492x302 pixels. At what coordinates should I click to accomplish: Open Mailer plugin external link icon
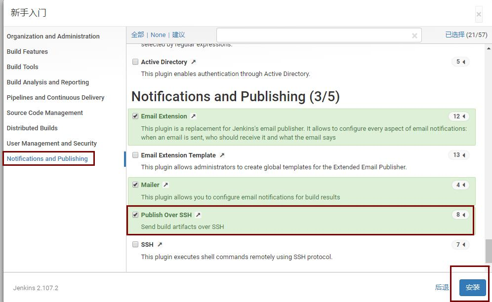166,185
